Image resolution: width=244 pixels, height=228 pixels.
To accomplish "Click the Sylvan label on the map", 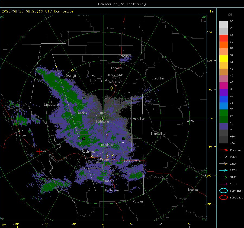I will (104, 80).
